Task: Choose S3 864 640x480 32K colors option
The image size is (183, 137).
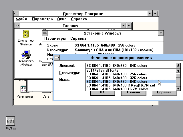Action: pos(131,78)
